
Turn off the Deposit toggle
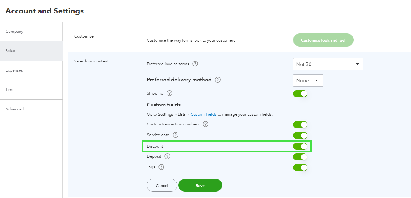click(300, 157)
